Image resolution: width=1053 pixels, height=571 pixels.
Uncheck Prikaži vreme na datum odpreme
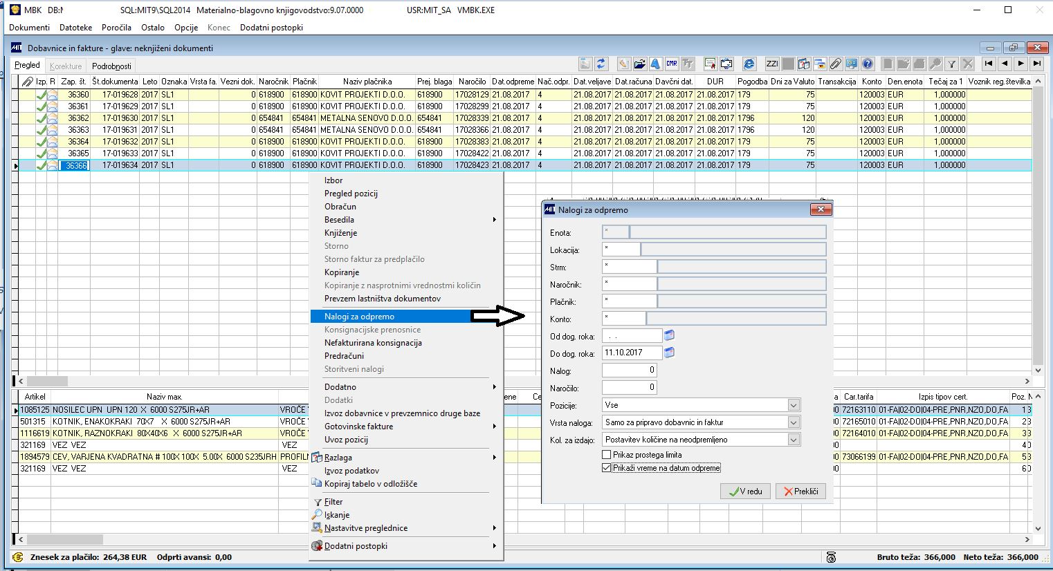tap(607, 468)
